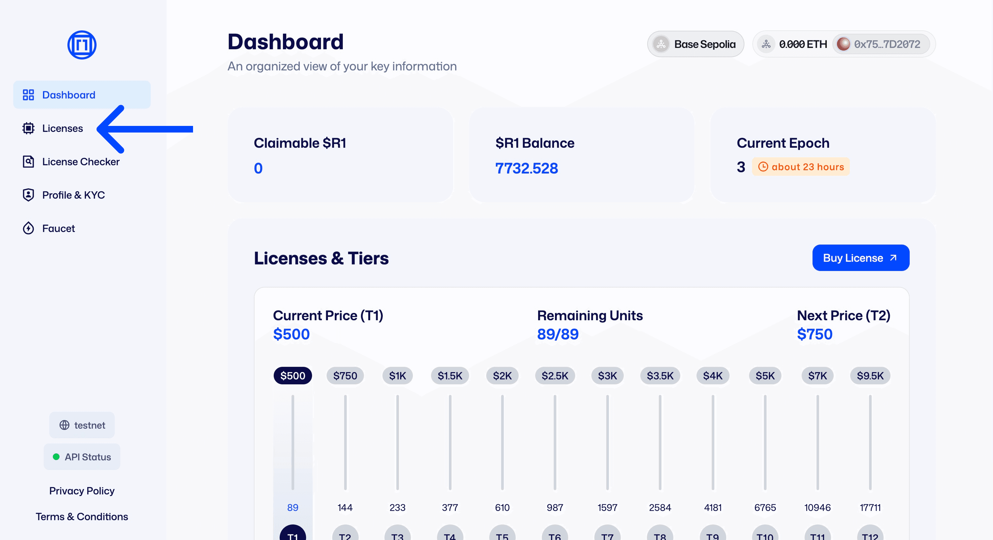Click the unit count 89 under T1
This screenshot has width=993, height=540.
[293, 508]
